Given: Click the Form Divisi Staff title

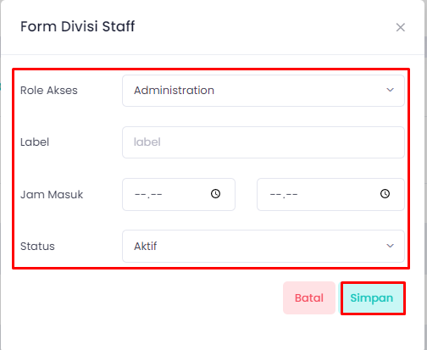Looking at the screenshot, I should click(x=78, y=26).
